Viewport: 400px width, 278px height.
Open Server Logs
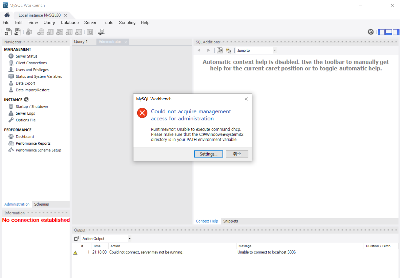tap(25, 113)
